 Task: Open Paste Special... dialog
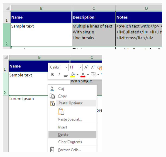(70, 119)
